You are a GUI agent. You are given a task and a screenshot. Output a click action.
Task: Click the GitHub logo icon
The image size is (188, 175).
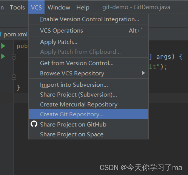pyautogui.click(x=34, y=124)
